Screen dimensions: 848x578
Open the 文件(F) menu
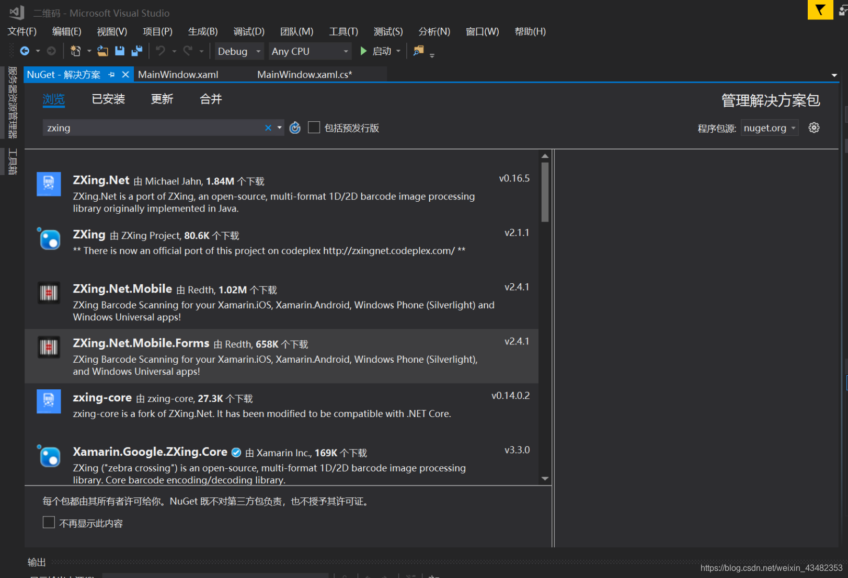22,31
